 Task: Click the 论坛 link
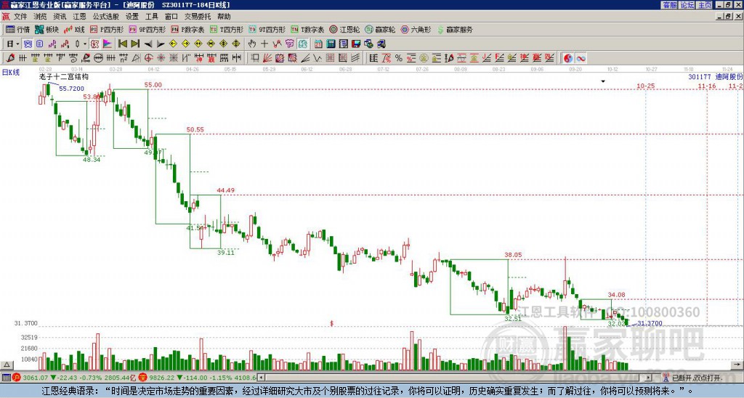tap(687, 5)
